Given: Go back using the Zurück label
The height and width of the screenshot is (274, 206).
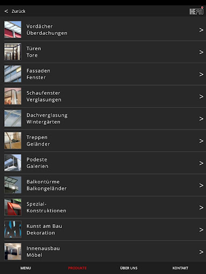Looking at the screenshot, I should (18, 11).
